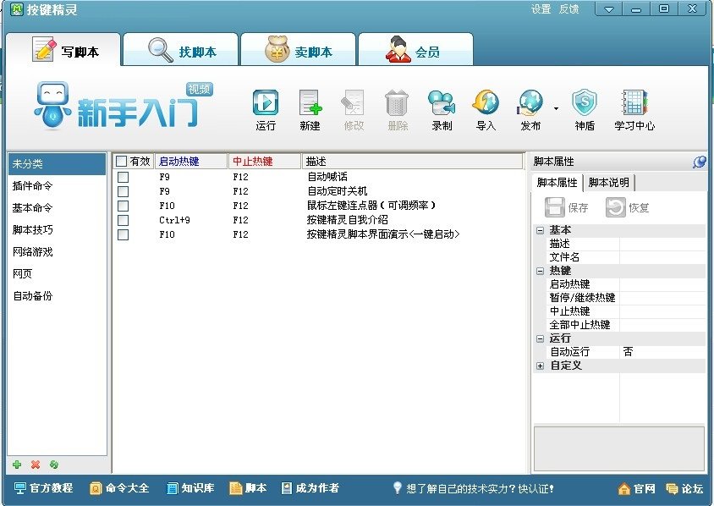Add a new category with green plus

click(17, 465)
